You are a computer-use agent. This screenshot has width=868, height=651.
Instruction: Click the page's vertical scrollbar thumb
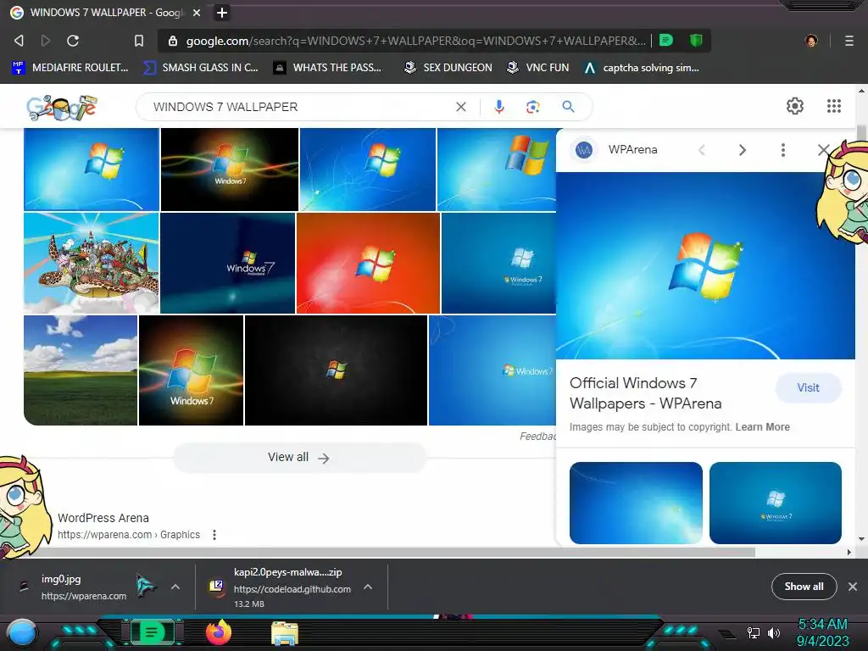pos(861,133)
